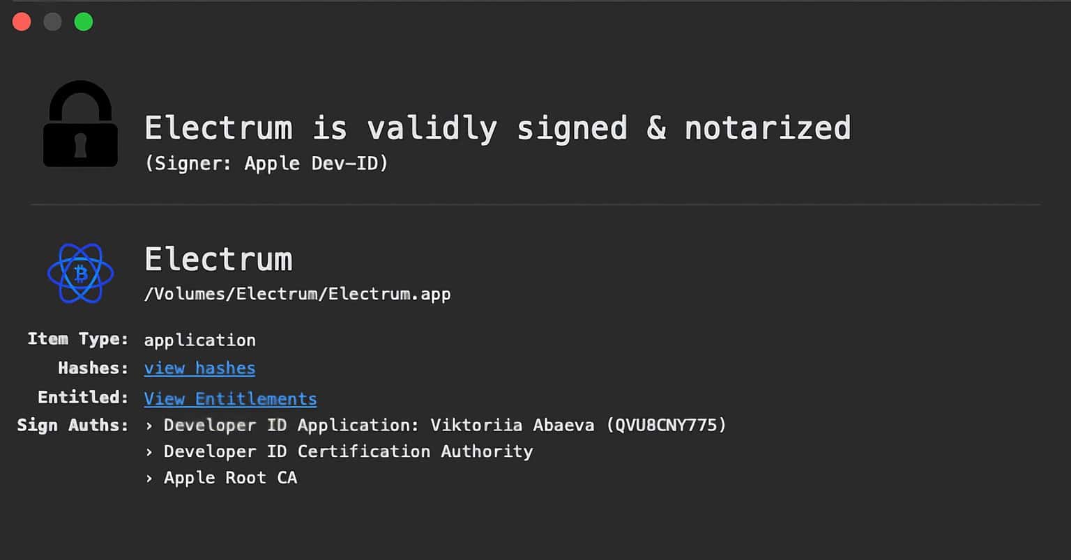Viewport: 1071px width, 560px height.
Task: Expand the Developer ID Application certificate entry
Action: pyautogui.click(x=444, y=425)
